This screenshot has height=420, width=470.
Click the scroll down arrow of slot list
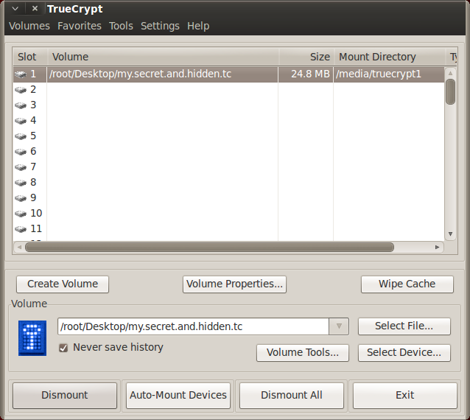[x=450, y=234]
